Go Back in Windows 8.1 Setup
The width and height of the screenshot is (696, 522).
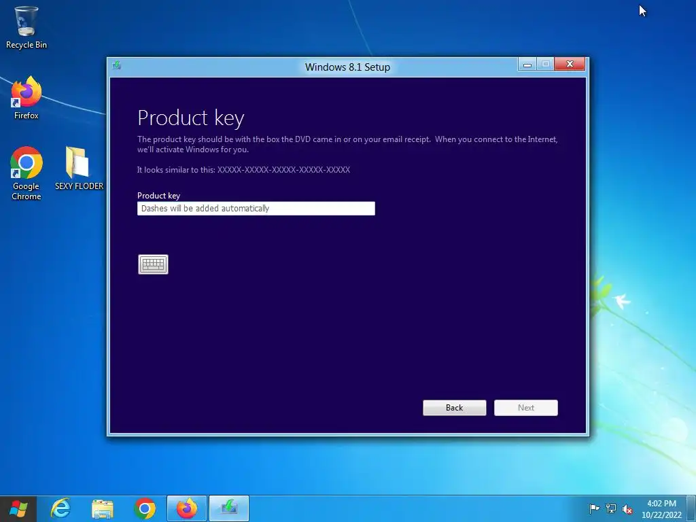(x=455, y=408)
